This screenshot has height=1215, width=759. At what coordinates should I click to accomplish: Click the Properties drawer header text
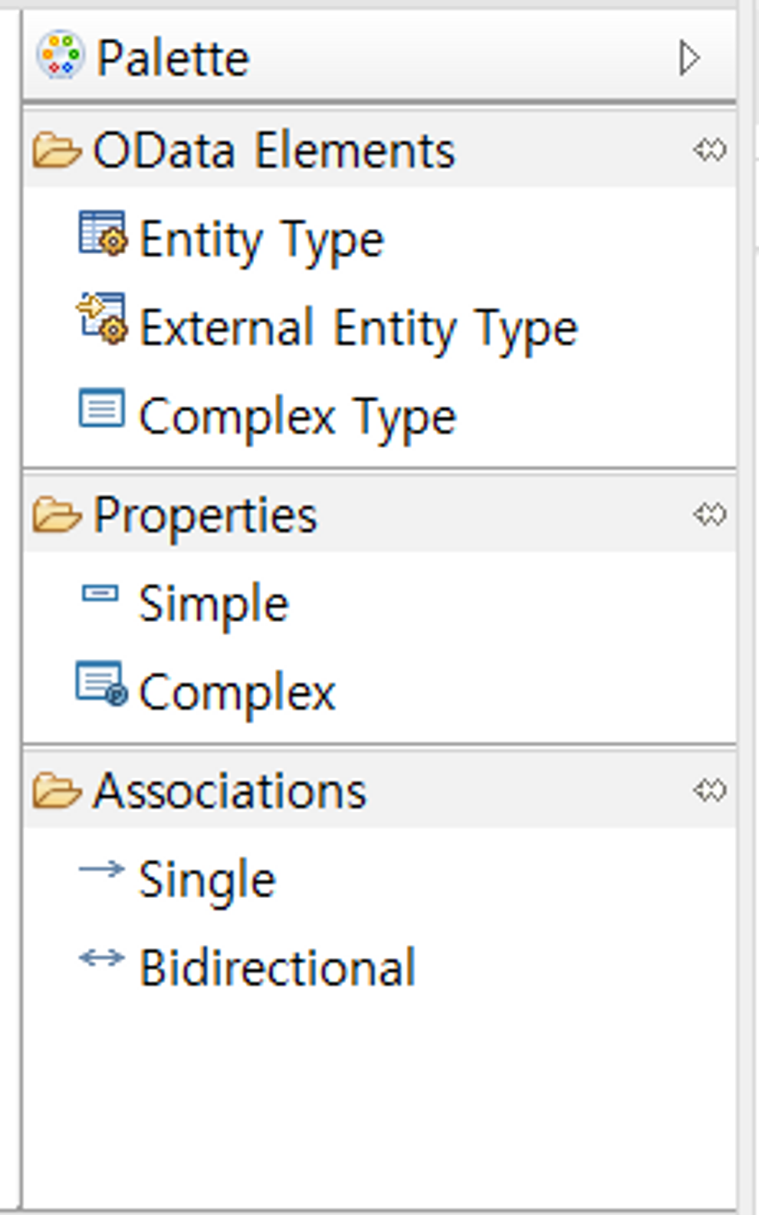(205, 515)
